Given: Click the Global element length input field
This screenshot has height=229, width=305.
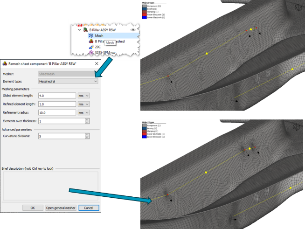Looking at the screenshot, I should (57, 96).
